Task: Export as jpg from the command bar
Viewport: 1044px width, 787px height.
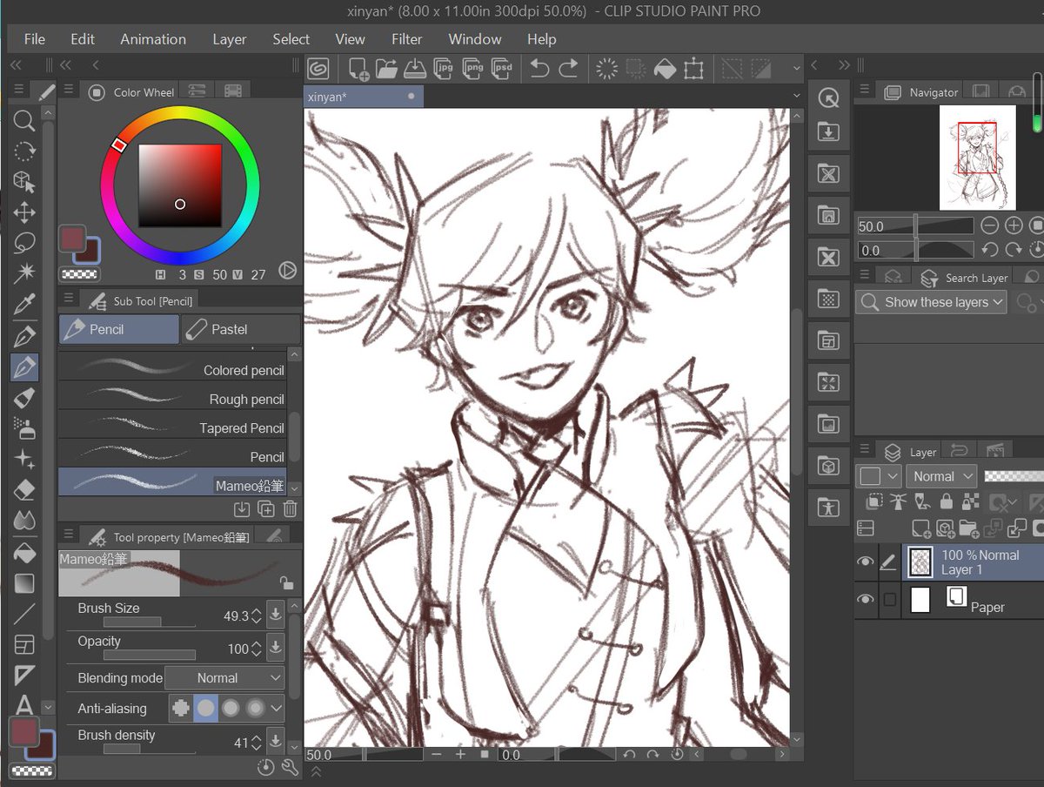Action: point(444,68)
